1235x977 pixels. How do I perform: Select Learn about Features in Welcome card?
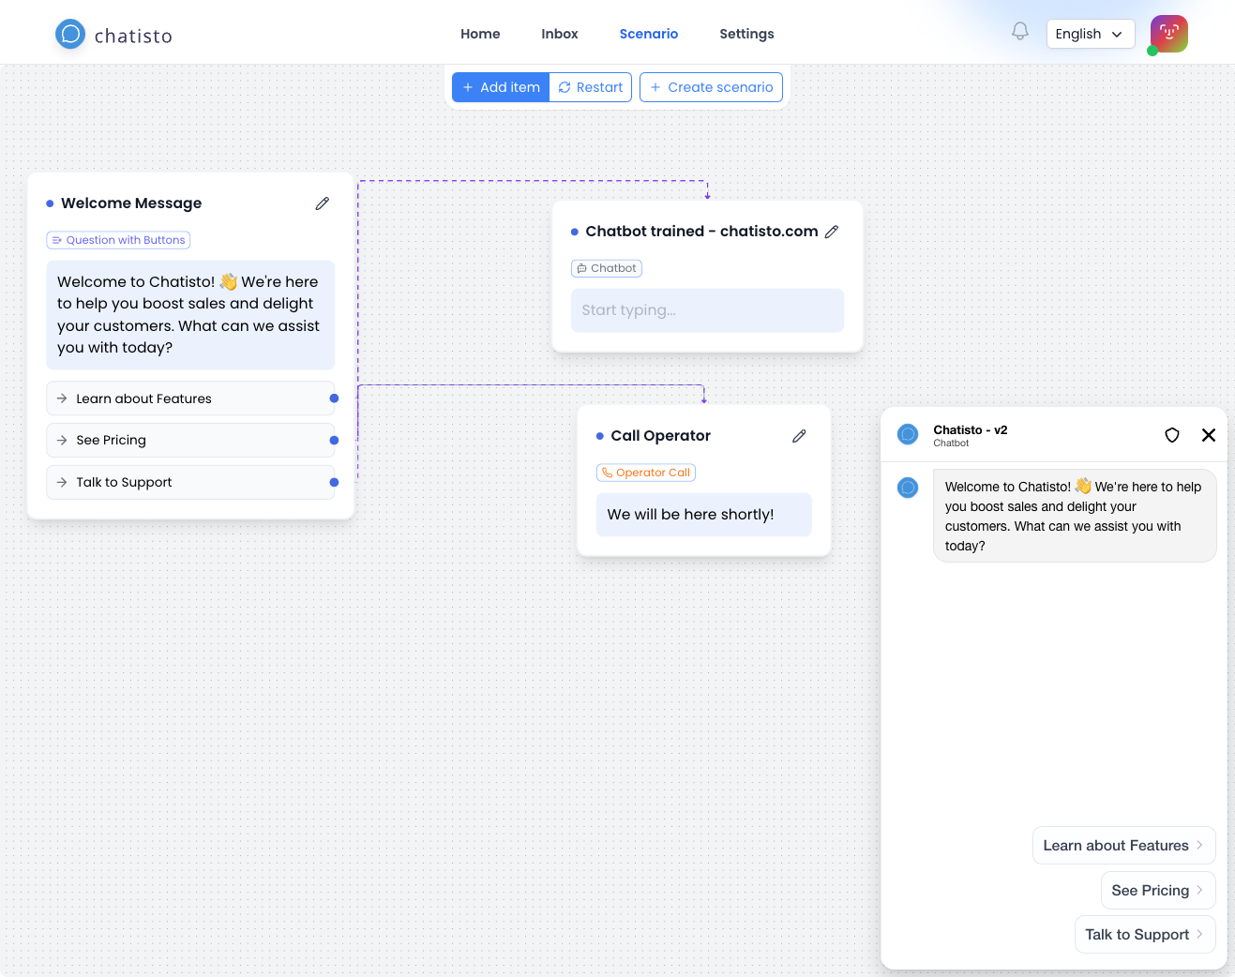190,398
